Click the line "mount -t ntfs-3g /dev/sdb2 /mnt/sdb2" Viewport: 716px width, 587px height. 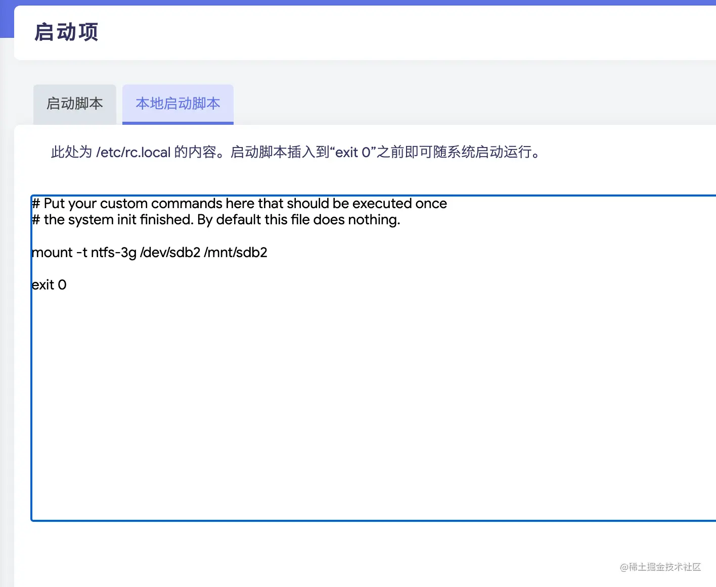(x=150, y=252)
